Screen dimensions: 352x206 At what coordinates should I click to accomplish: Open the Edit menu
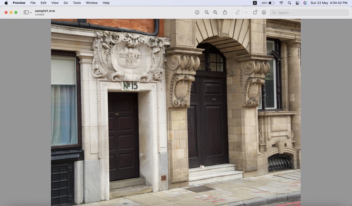(43, 3)
